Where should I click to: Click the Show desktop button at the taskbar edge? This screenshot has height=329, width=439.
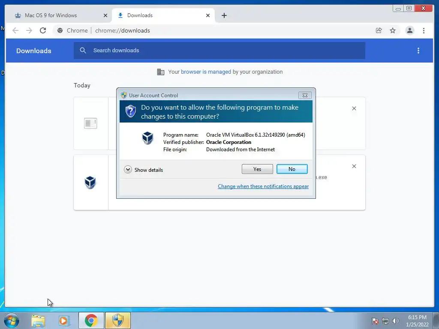pyautogui.click(x=436, y=320)
